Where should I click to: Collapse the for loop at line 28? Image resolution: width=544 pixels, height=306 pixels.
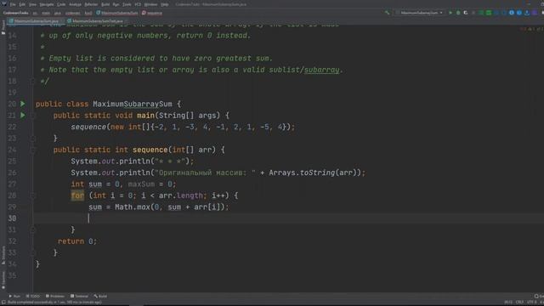(x=32, y=195)
